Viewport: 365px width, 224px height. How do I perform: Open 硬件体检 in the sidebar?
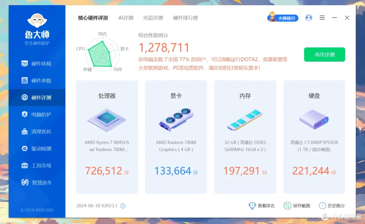[37, 64]
